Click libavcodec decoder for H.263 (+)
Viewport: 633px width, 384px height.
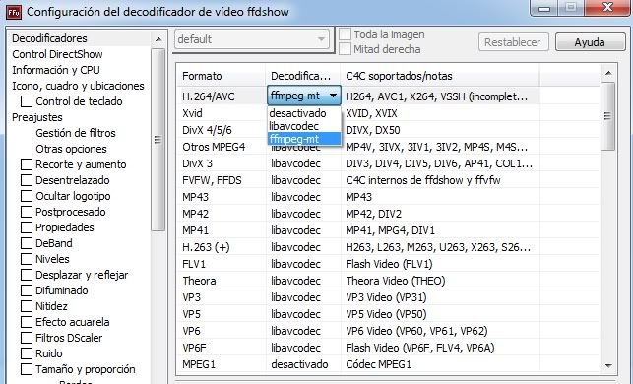[x=295, y=247]
